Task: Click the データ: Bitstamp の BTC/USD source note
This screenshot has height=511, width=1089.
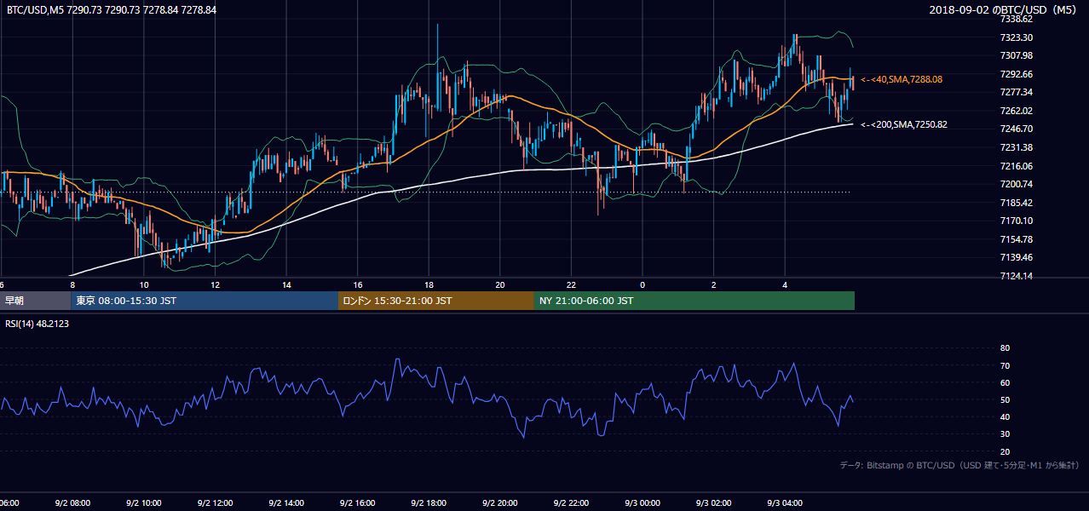Action: pyautogui.click(x=960, y=465)
